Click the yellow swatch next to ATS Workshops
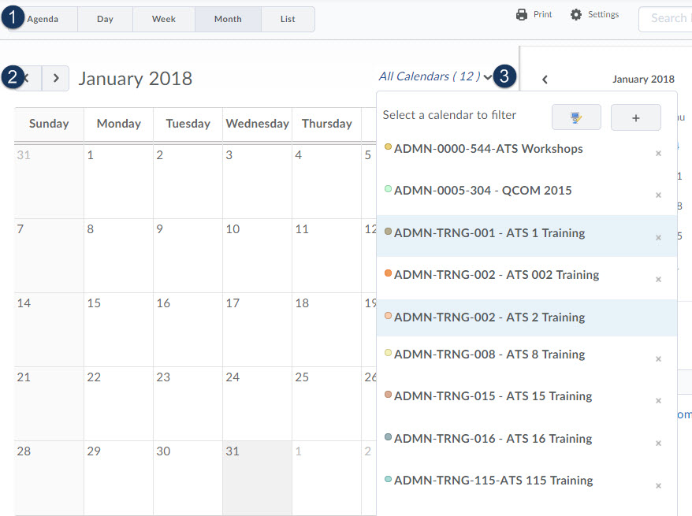The height and width of the screenshot is (516, 692). [388, 146]
